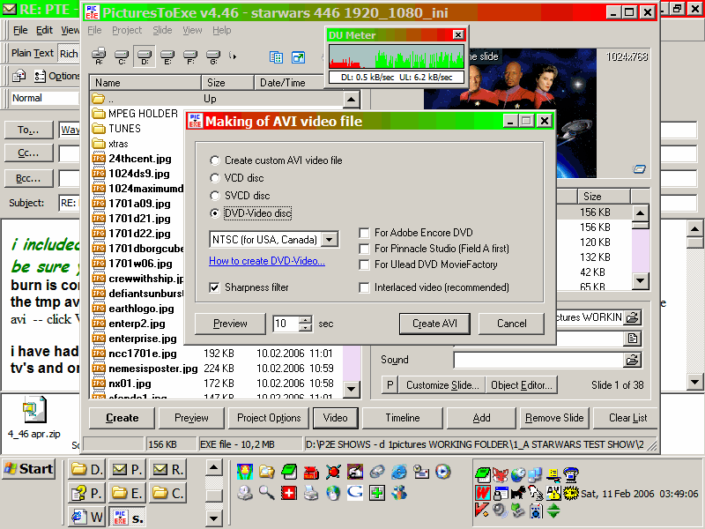The width and height of the screenshot is (705, 529).
Task: Open the NTSC video standard dropdown
Action: pos(330,240)
